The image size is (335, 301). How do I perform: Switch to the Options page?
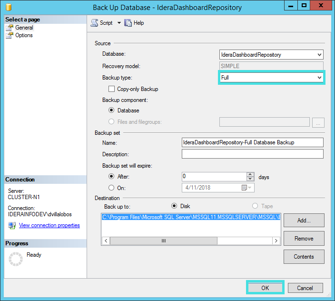24,35
